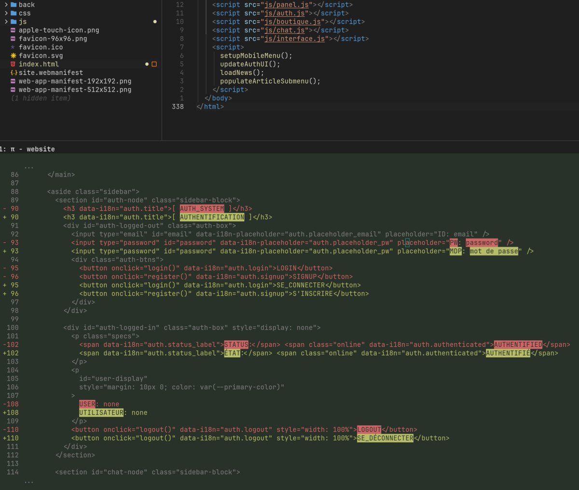
Task: Open favicon-96x96.png in the file tree
Action: pyautogui.click(x=53, y=39)
